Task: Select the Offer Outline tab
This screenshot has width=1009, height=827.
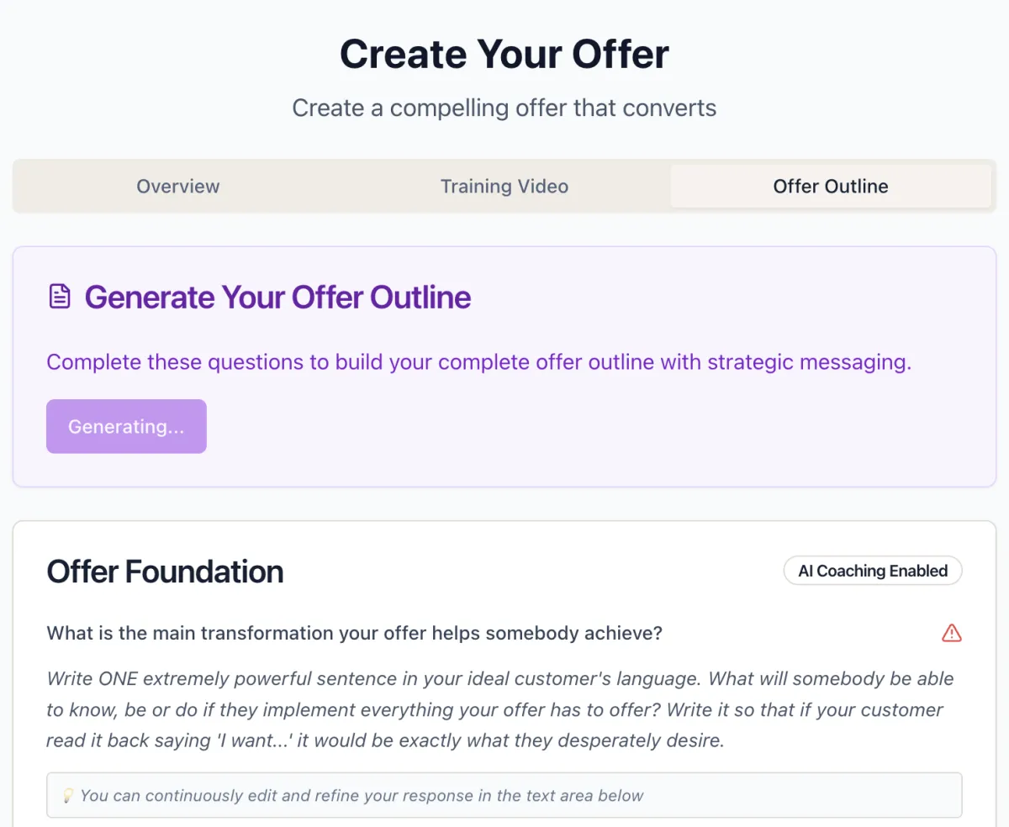Action: click(x=830, y=187)
